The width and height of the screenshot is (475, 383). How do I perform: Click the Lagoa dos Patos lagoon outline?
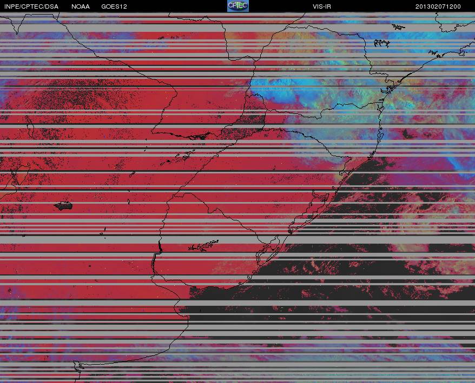coord(269,251)
